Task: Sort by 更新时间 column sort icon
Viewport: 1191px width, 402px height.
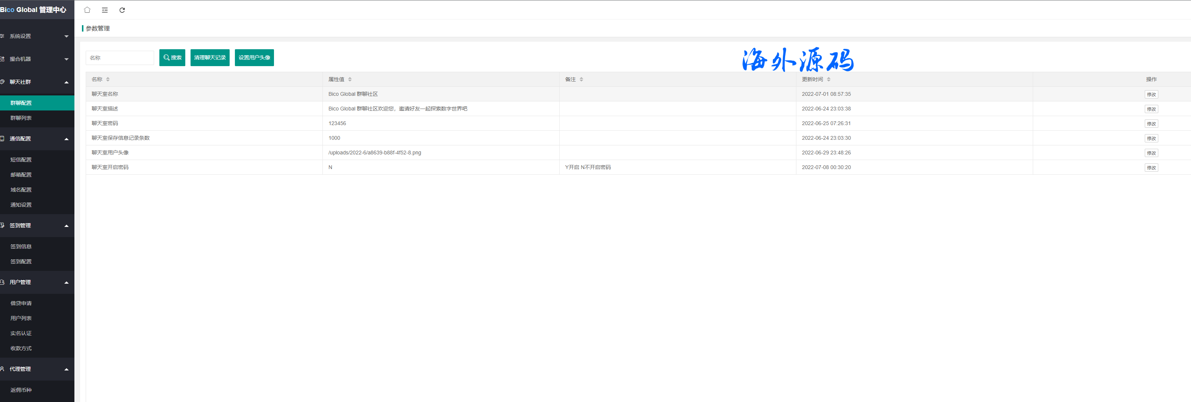Action: (829, 80)
